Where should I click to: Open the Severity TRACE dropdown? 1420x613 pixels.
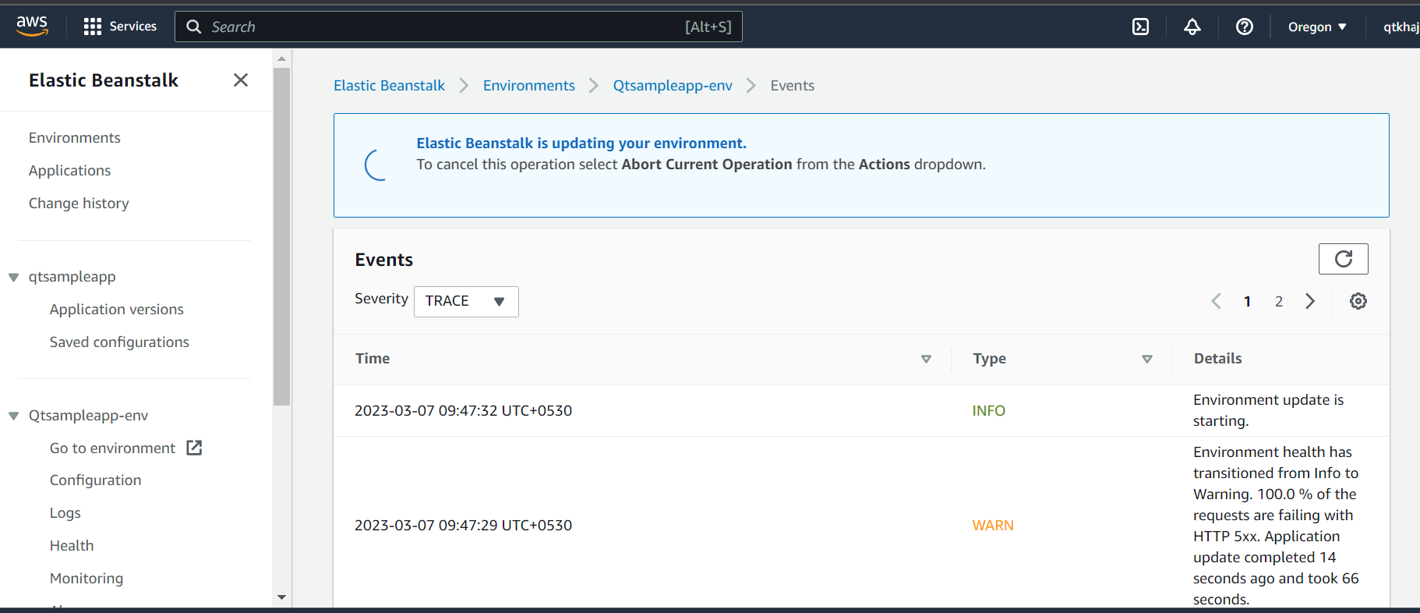466,301
